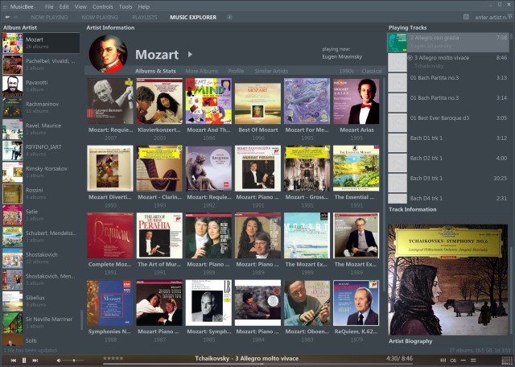Screen dimensions: 515x367
Task: Select the Best Of Mozart album cover
Action: point(257,101)
